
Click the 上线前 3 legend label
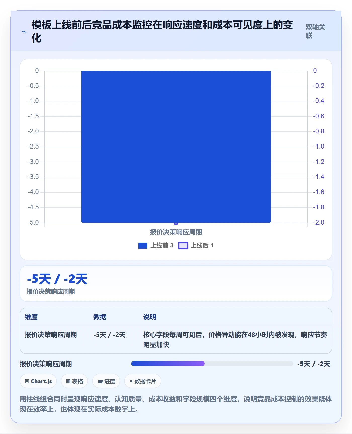coord(162,246)
